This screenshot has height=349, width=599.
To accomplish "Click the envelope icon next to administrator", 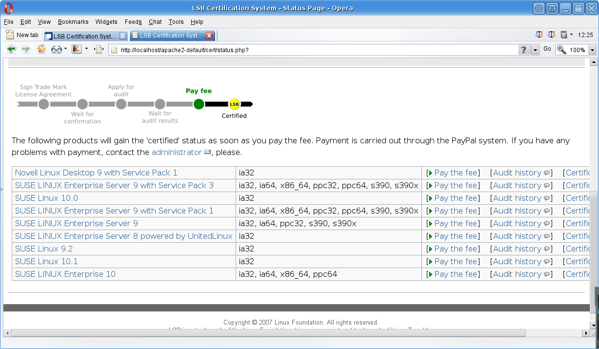I will tap(207, 152).
